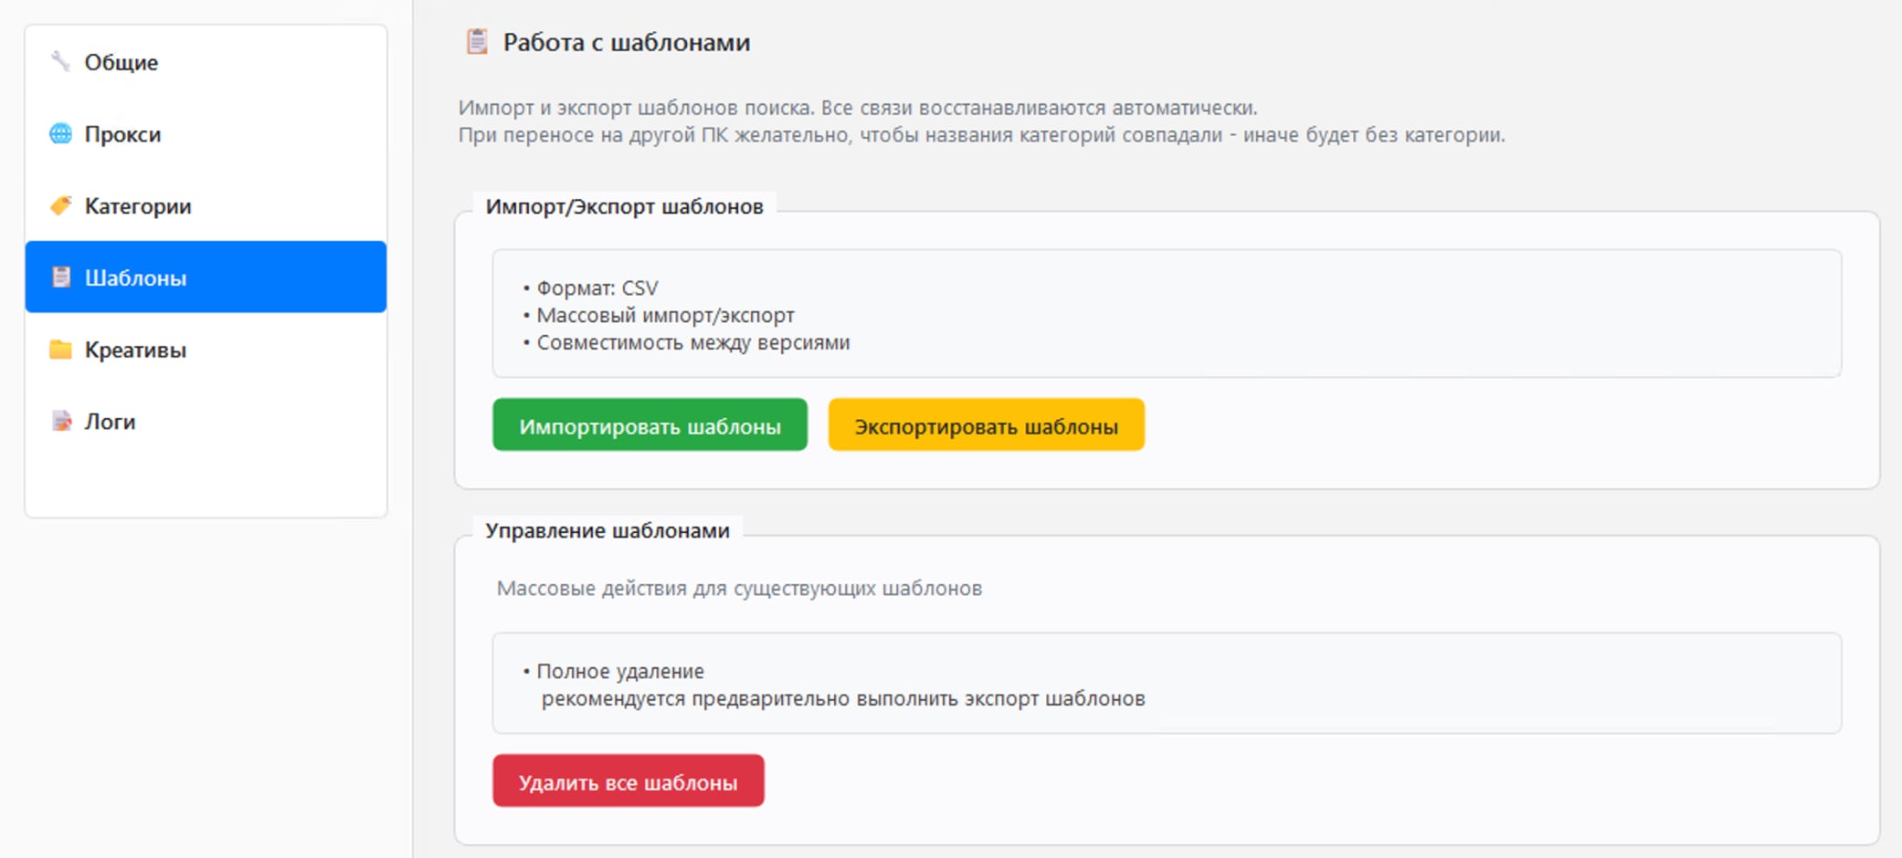Click the clipboard icon in Работа с шаблонами header
The height and width of the screenshot is (858, 1902).
point(477,42)
